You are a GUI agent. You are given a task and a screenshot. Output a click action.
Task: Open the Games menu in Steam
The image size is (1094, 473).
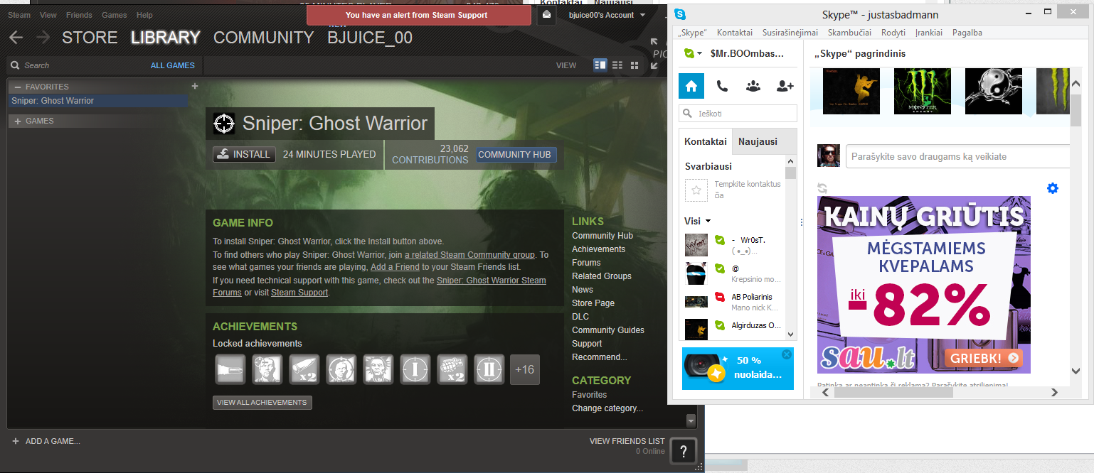point(115,15)
